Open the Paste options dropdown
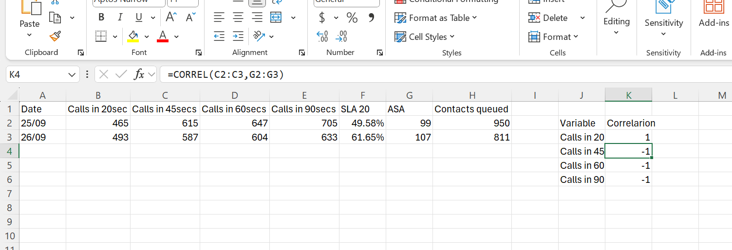732x250 pixels. [29, 35]
